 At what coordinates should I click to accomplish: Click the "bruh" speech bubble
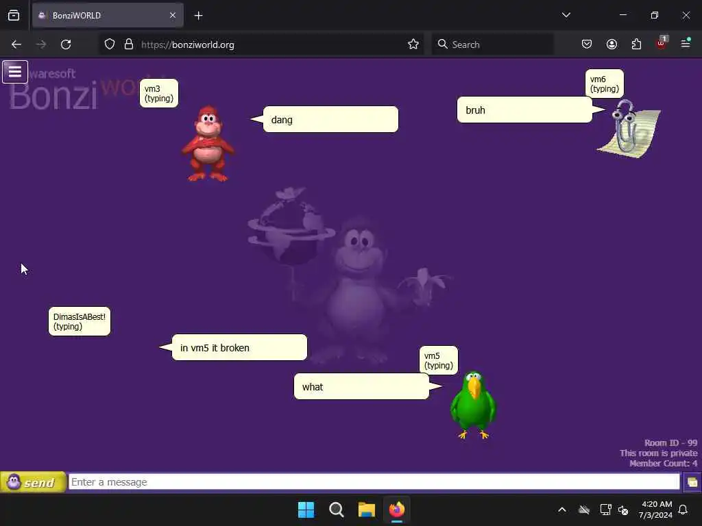[x=524, y=110]
